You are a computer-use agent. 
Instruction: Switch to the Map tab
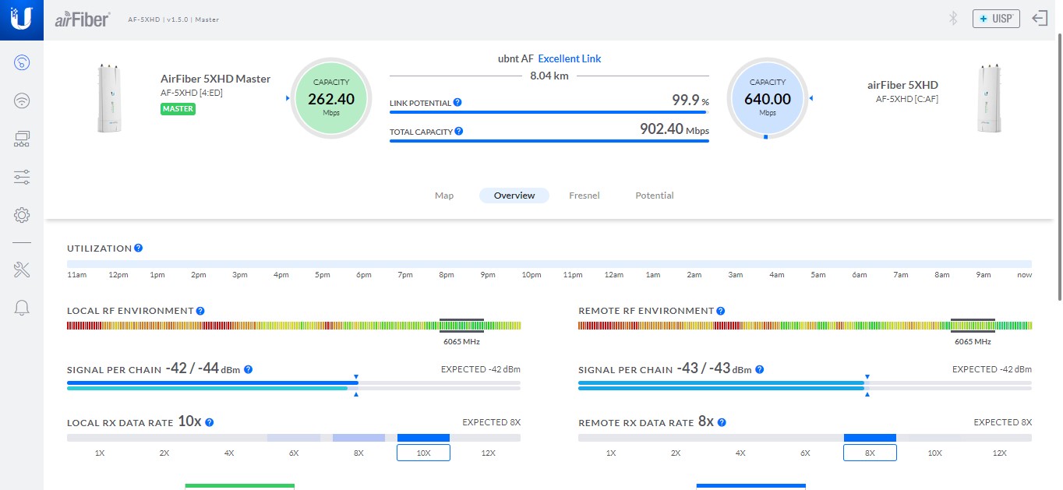pyautogui.click(x=444, y=196)
